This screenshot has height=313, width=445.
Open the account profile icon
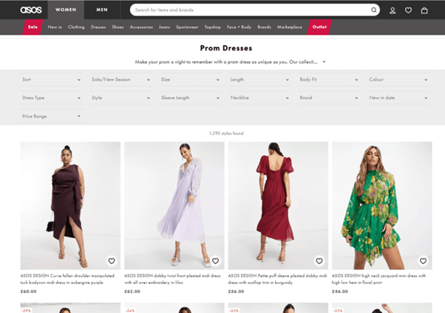[393, 10]
